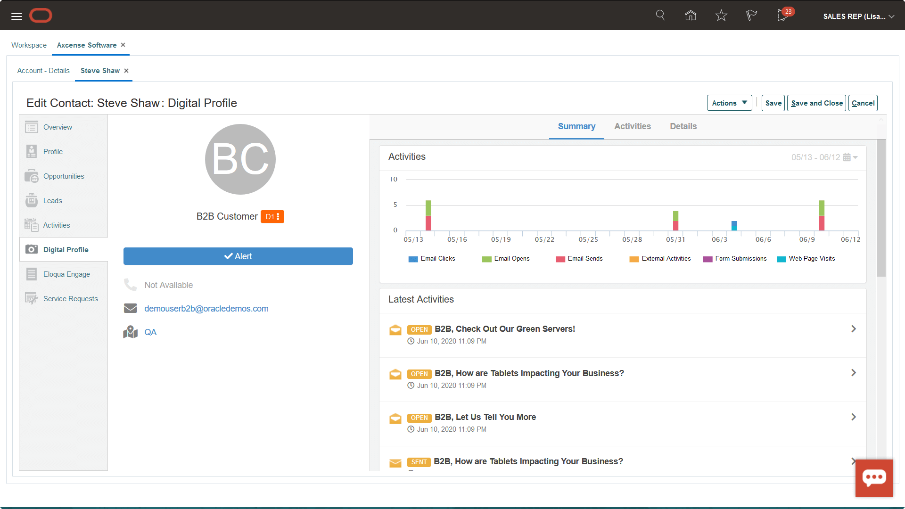Viewport: 905px width, 509px height.
Task: Select the Profile sidebar icon
Action: click(x=31, y=151)
